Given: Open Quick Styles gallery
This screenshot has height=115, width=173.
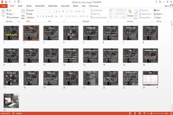Looking at the screenshot, I should [x=136, y=14].
